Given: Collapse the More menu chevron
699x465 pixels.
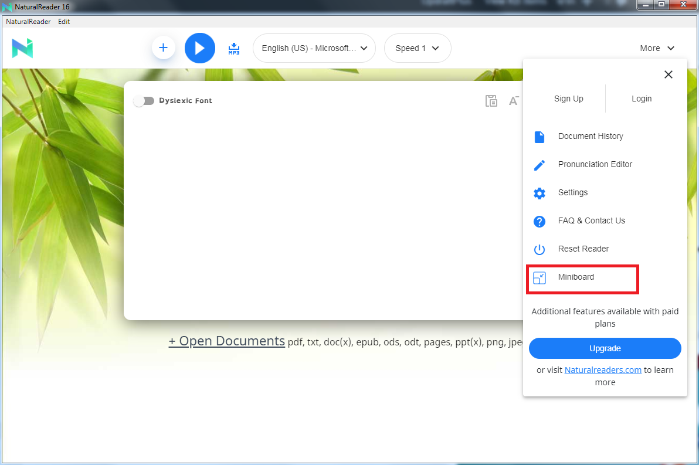Looking at the screenshot, I should pyautogui.click(x=670, y=48).
